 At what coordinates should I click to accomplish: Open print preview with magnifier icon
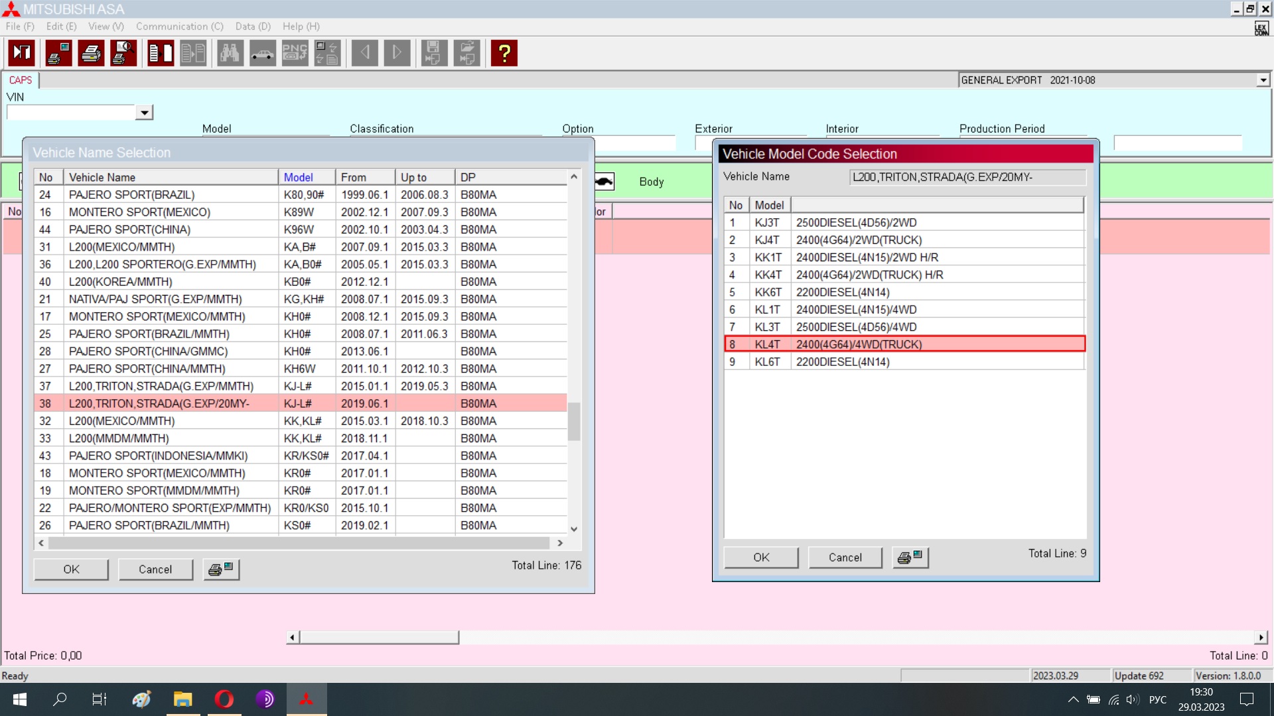[123, 53]
